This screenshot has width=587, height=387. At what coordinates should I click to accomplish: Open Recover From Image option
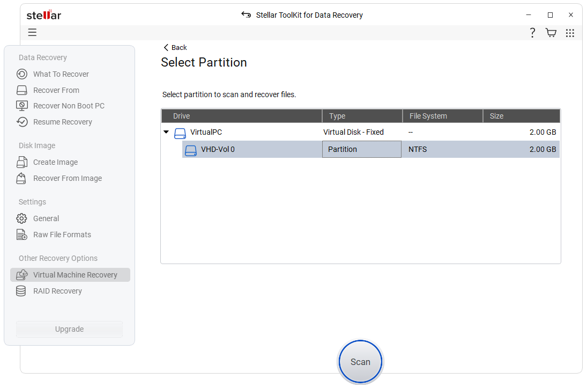[68, 179]
